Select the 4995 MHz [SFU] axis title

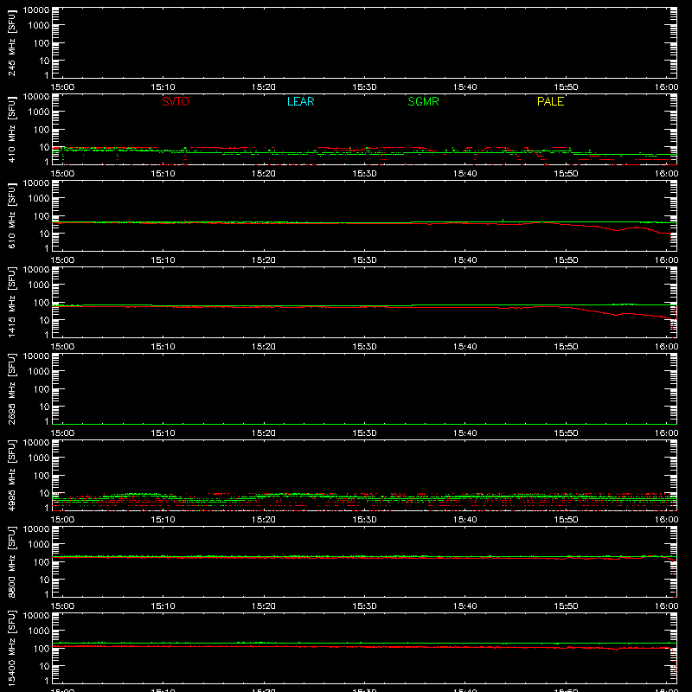(x=11, y=476)
